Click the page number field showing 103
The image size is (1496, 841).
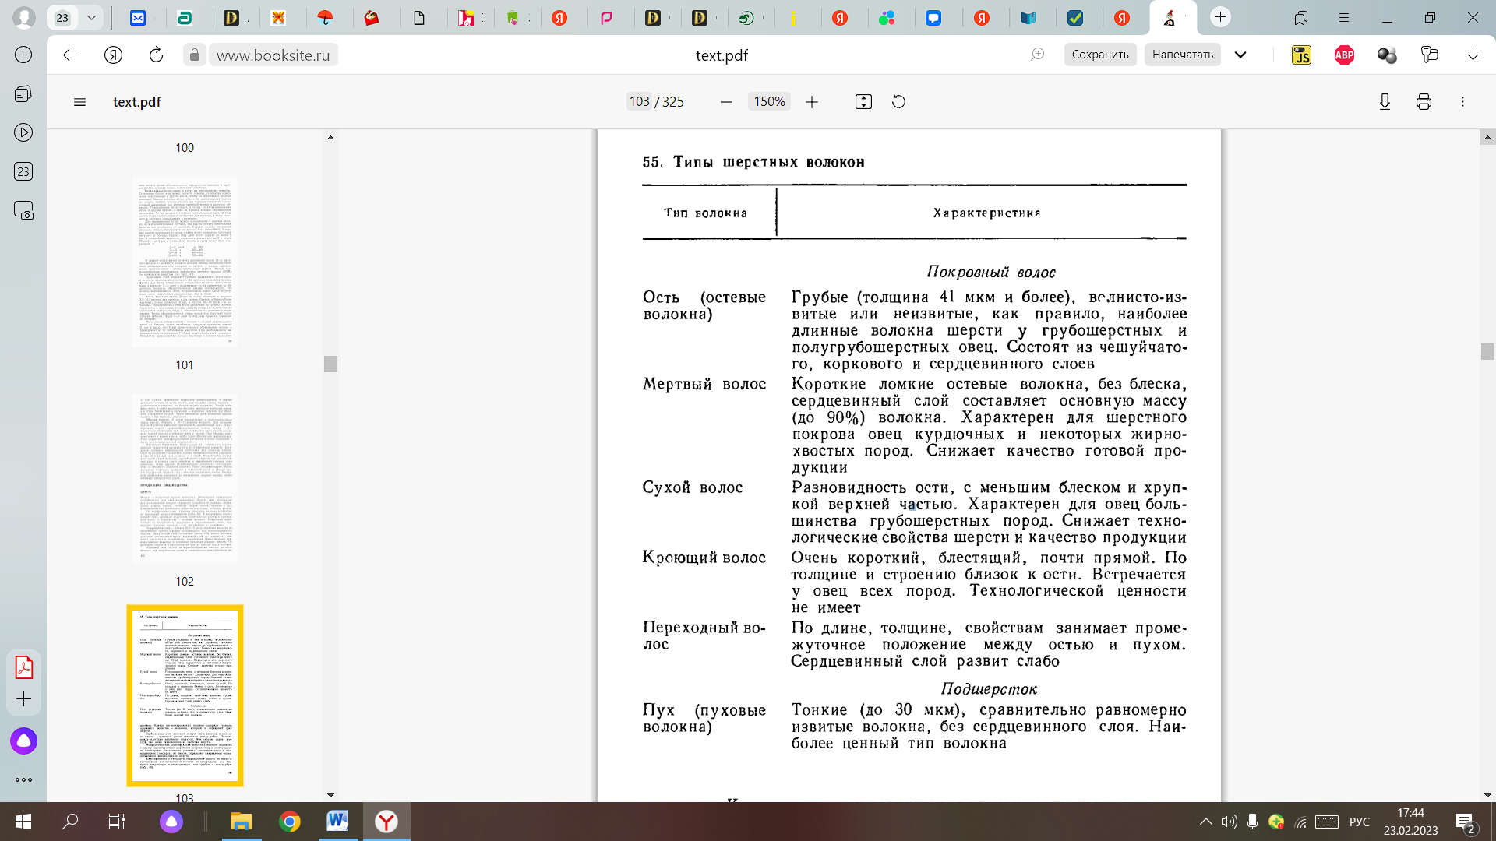tap(639, 102)
